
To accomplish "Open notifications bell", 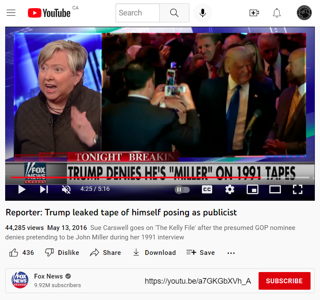I will [x=277, y=13].
